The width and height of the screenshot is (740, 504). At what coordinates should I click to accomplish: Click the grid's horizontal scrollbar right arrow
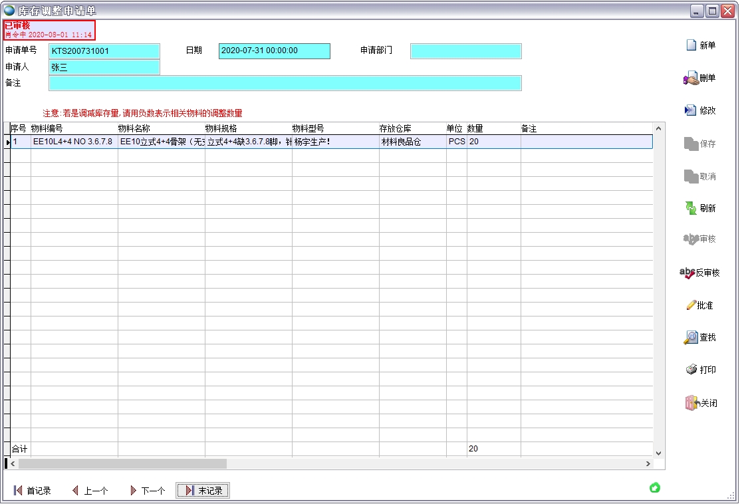tap(648, 463)
